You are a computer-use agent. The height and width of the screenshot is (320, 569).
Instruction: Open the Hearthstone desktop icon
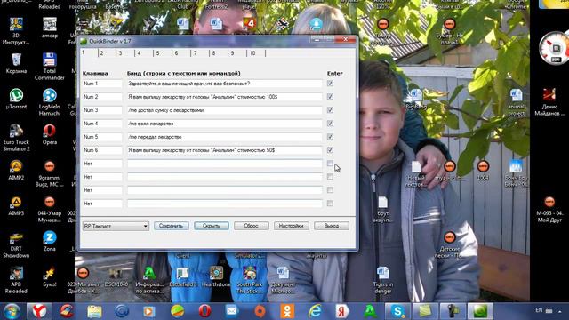tap(216, 276)
